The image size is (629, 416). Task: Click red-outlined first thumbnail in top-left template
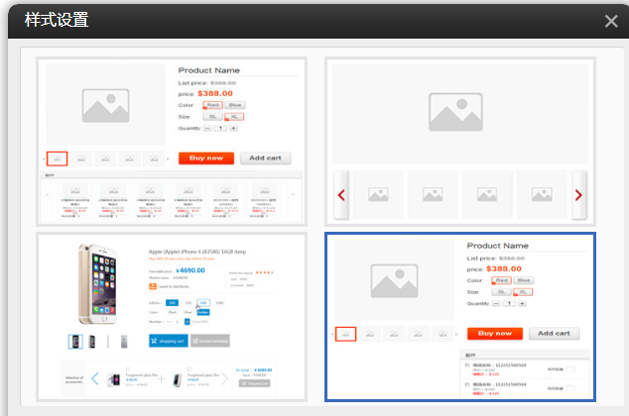[x=58, y=158]
